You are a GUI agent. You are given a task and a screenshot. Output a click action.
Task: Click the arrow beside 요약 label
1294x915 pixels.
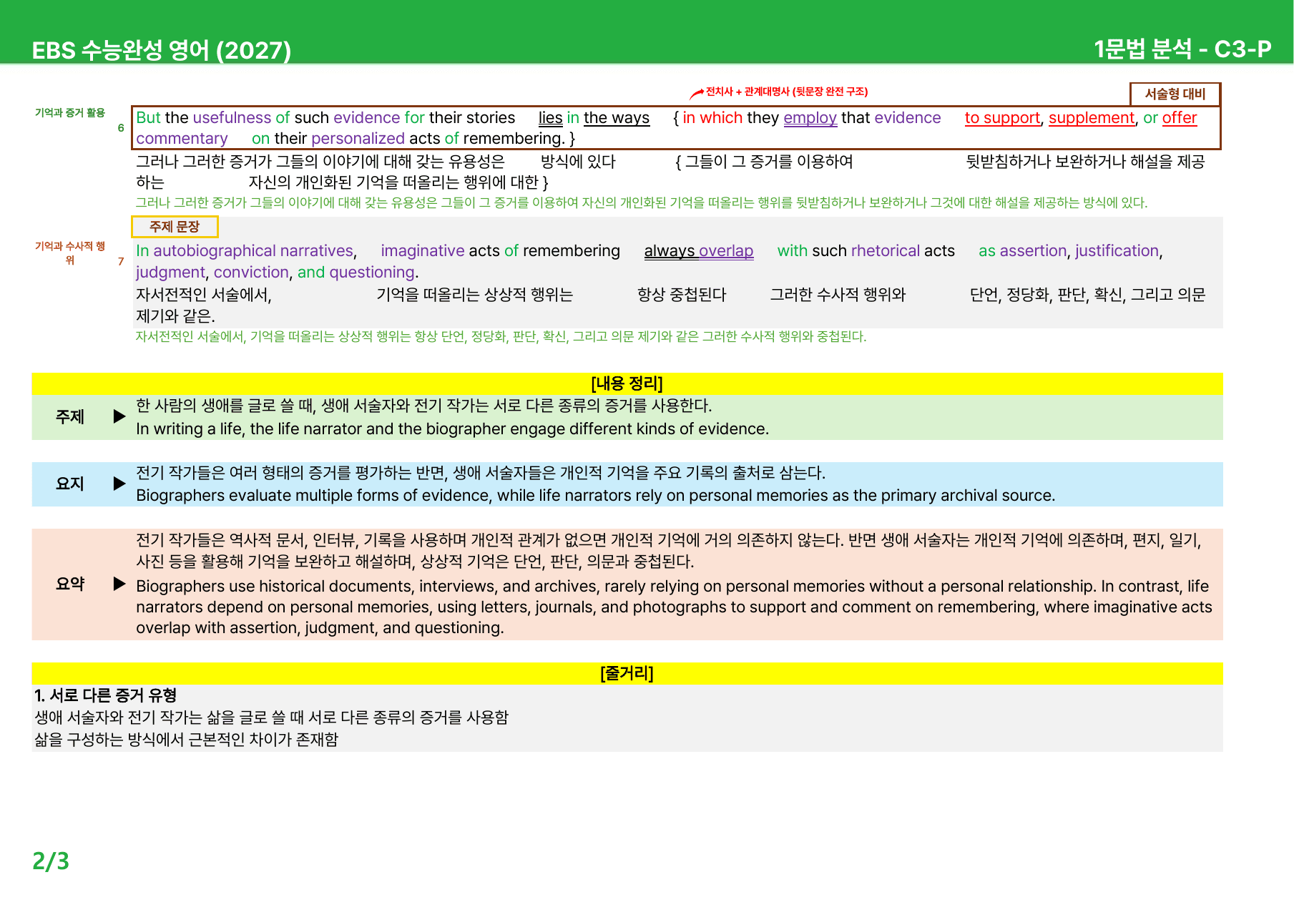tap(119, 584)
